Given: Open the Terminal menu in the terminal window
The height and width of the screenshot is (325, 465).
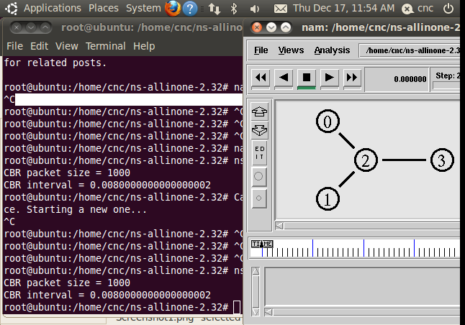Looking at the screenshot, I should (106, 46).
